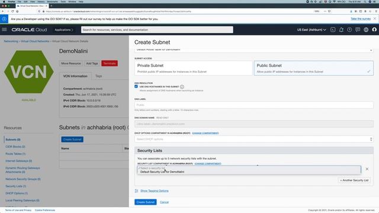Image resolution: width=379 pixels, height=213 pixels.
Task: Open the language globe icon
Action: [x=366, y=30]
